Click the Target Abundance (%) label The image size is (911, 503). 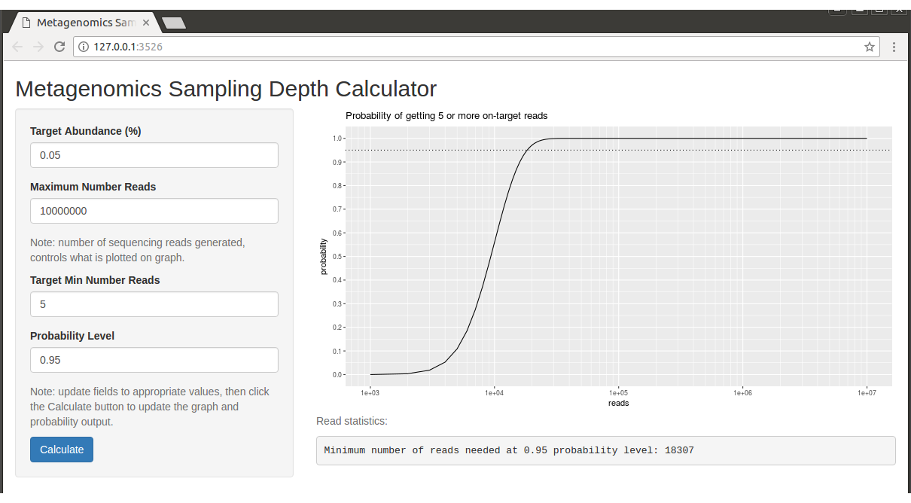pos(86,131)
